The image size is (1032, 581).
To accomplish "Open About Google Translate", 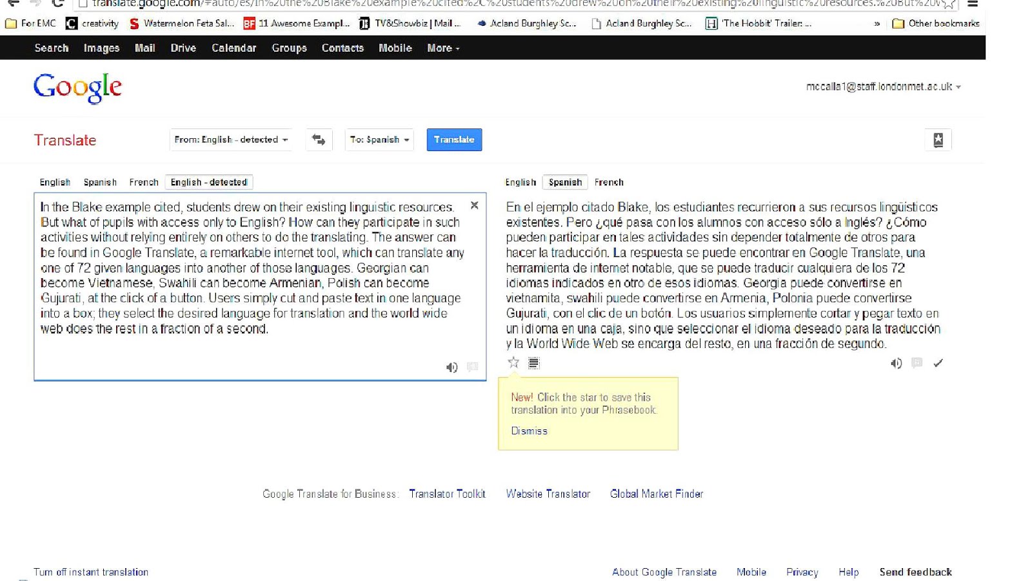I will pos(664,572).
